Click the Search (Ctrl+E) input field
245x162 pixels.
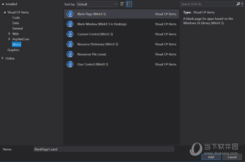pyautogui.click(x=208, y=4)
